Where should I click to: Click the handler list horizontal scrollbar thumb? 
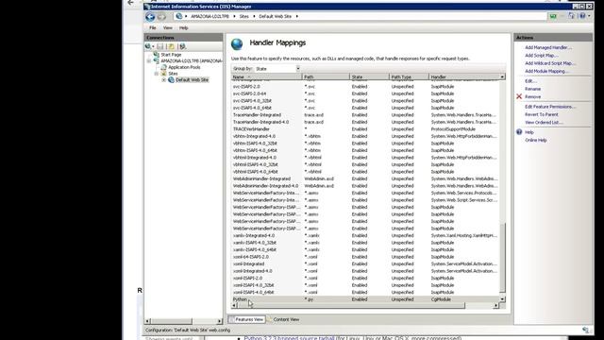(351, 305)
